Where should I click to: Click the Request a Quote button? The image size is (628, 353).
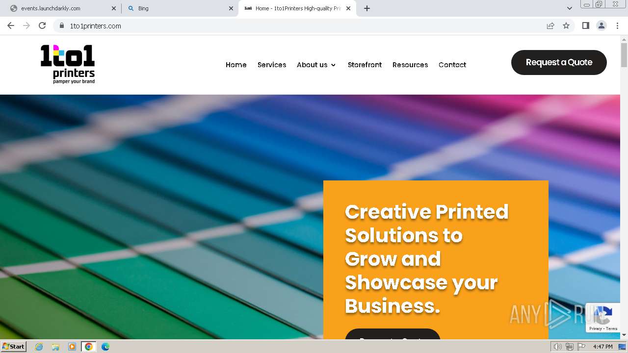559,62
